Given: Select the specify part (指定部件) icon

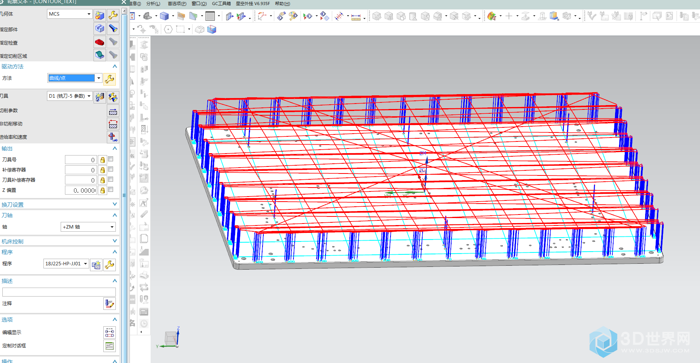Looking at the screenshot, I should (x=100, y=29).
